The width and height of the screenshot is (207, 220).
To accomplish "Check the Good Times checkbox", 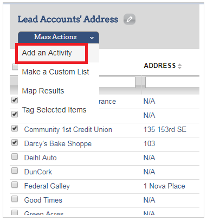I will (x=15, y=199).
